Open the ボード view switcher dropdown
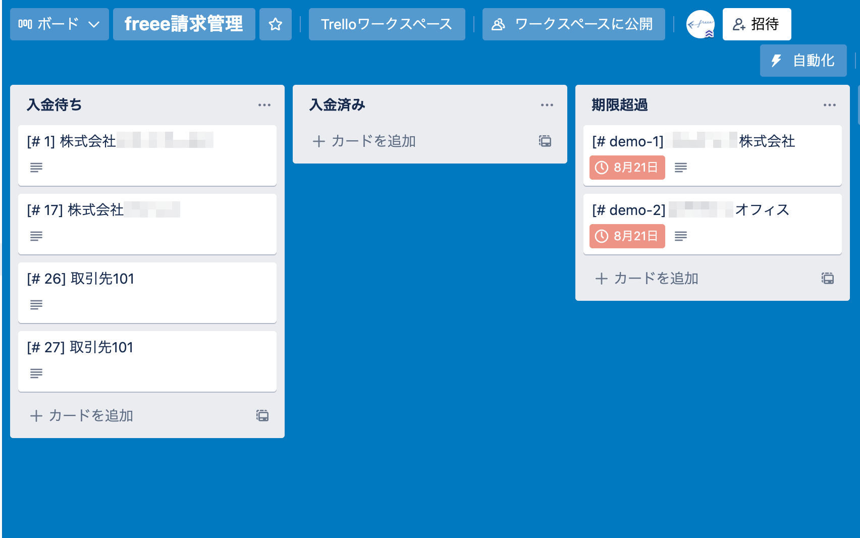 tap(60, 24)
